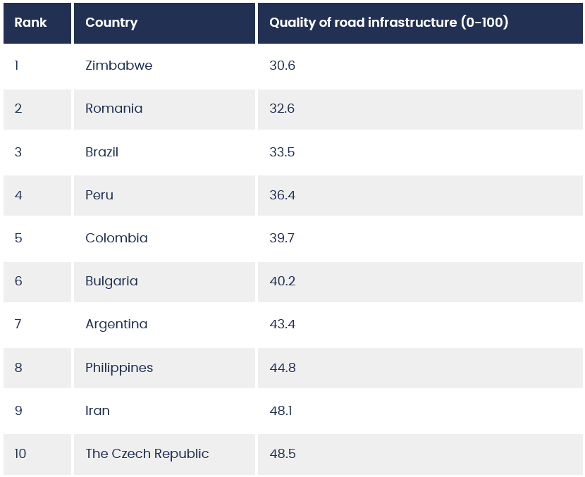This screenshot has width=585, height=477.
Task: Click the 44.8 score for Philippines
Action: pos(283,368)
